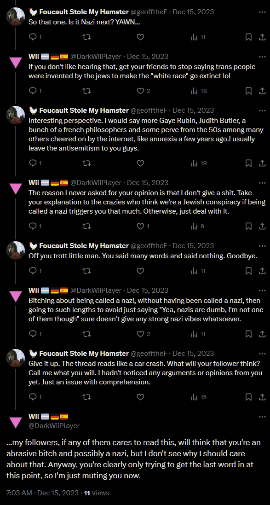The image size is (270, 505).
Task: Reply to the "Is it Nazi next? YAWN" tweet
Action: click(33, 37)
